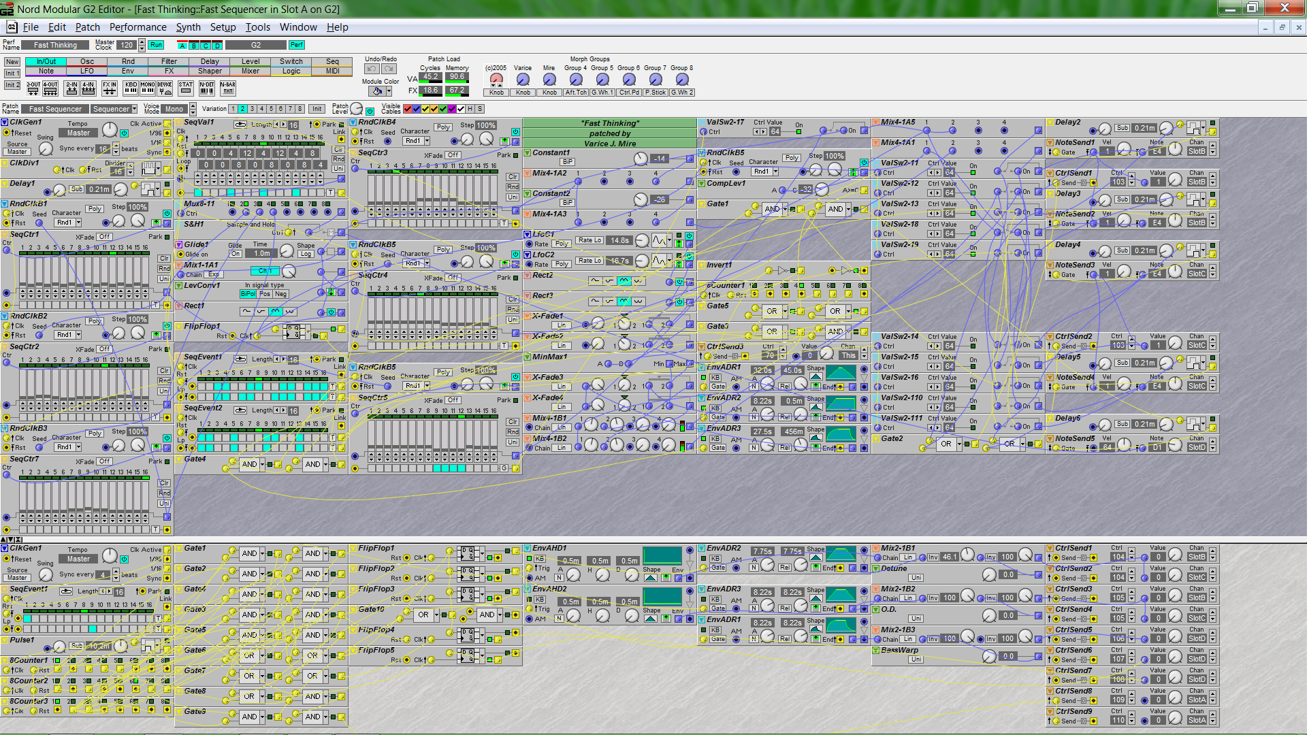Click the Init 1 button
This screenshot has height=735, width=1309.
[12, 73]
